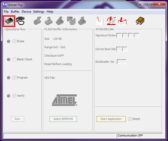This screenshot has width=168, height=141.
Task: Click the Size 120 KB text
Action: coord(53,39)
